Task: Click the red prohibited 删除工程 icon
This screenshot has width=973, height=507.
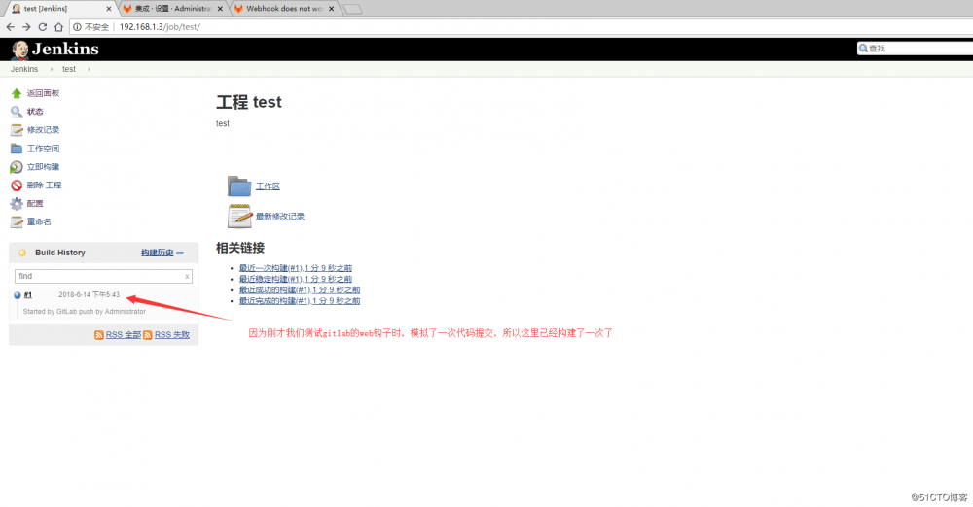Action: point(17,186)
